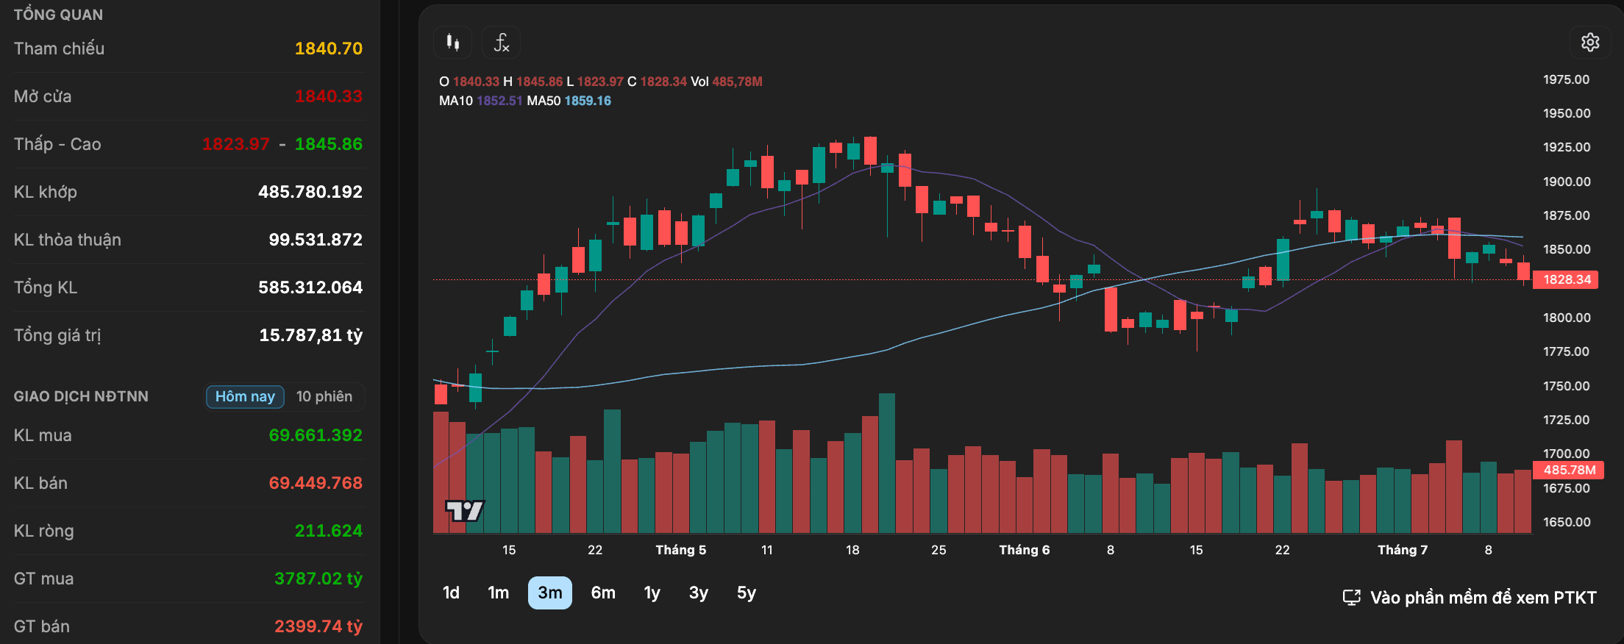Viewport: 1624px width, 644px height.
Task: Select the 1d timeframe
Action: pos(451,593)
